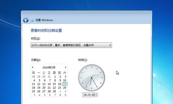This screenshot has height=104, width=173.
Task: Select February 11 in the calendar
Action: click(x=33, y=84)
